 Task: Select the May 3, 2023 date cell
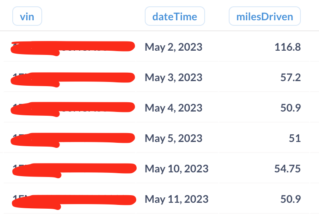pyautogui.click(x=173, y=77)
